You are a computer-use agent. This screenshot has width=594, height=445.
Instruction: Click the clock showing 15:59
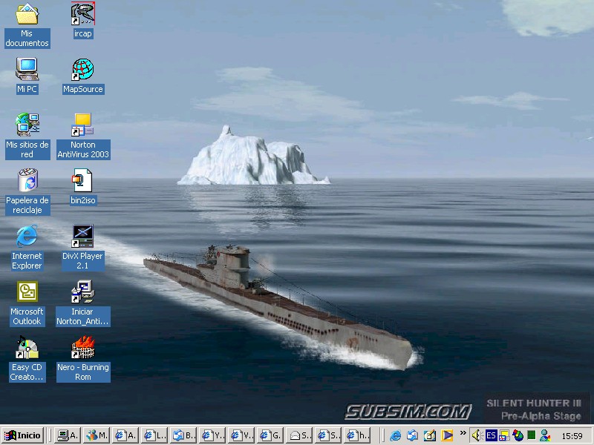coord(572,436)
